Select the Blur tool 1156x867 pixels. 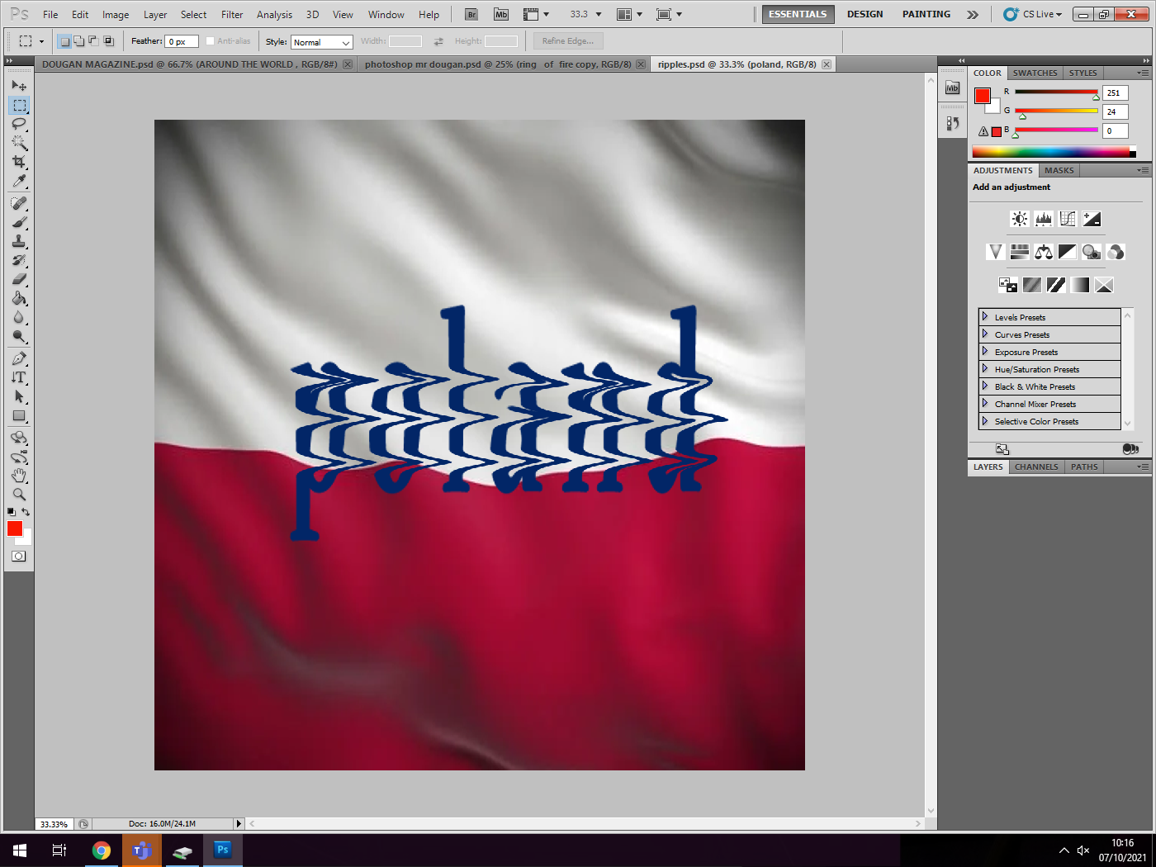click(x=19, y=317)
